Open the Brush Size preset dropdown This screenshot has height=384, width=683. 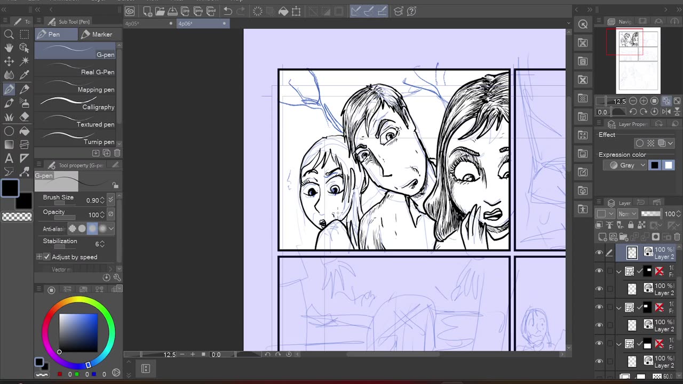[110, 200]
